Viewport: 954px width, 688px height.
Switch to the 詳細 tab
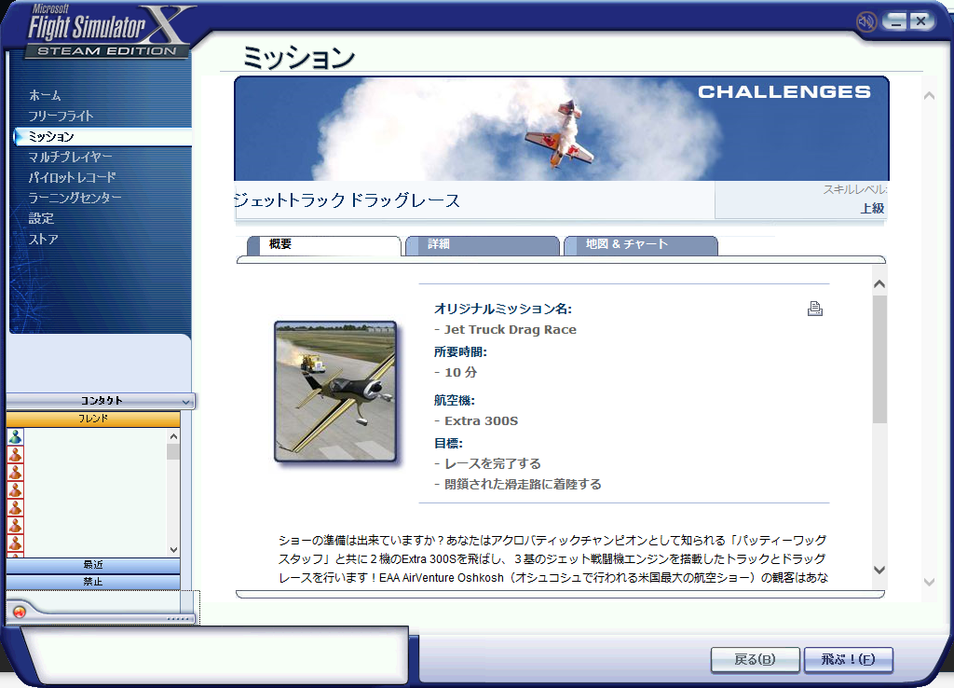[482, 245]
